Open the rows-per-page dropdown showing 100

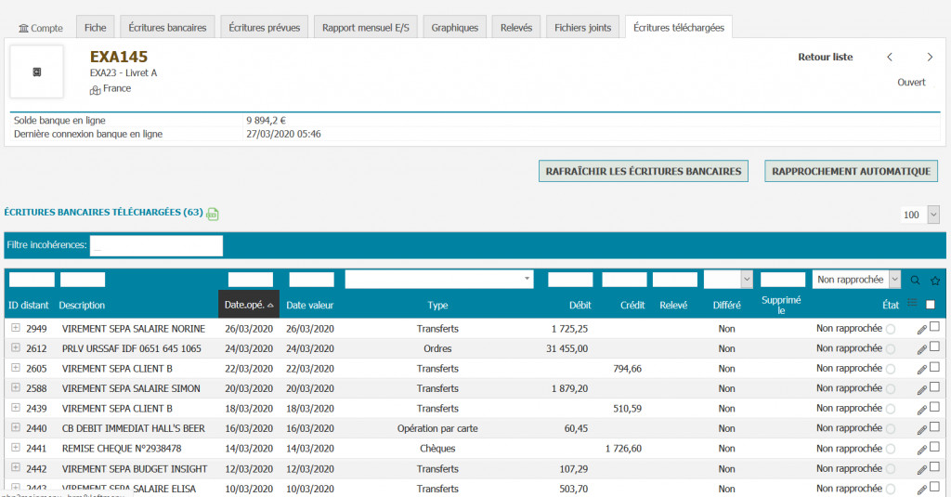tap(919, 215)
